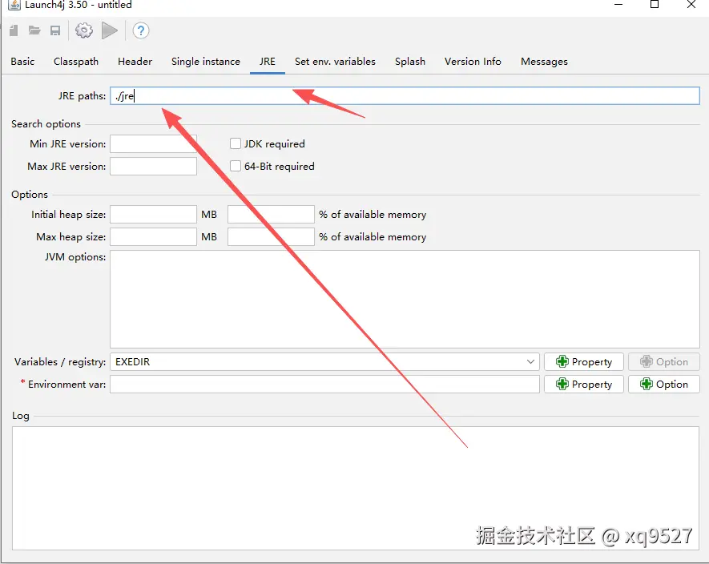Open About dialog via question mark icon
Image resolution: width=709 pixels, height=564 pixels.
click(x=141, y=30)
